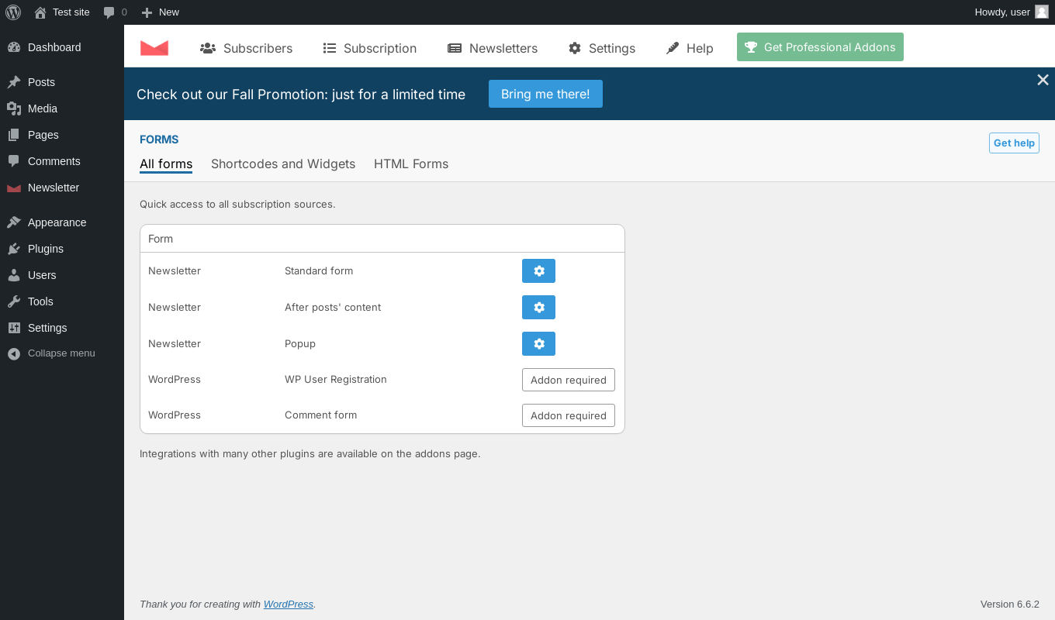Click Addon required for Comment form
This screenshot has height=620, width=1055.
(x=569, y=415)
